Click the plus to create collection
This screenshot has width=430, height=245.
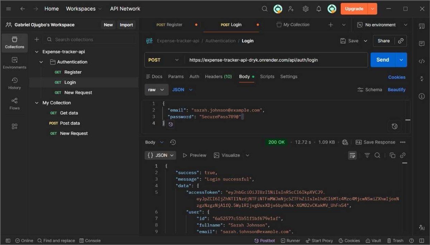click(x=37, y=39)
